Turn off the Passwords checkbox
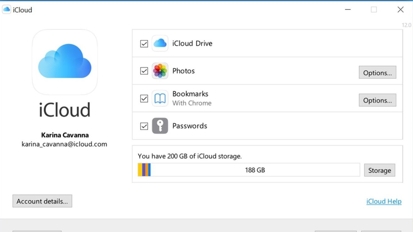The image size is (413, 232). click(x=144, y=126)
